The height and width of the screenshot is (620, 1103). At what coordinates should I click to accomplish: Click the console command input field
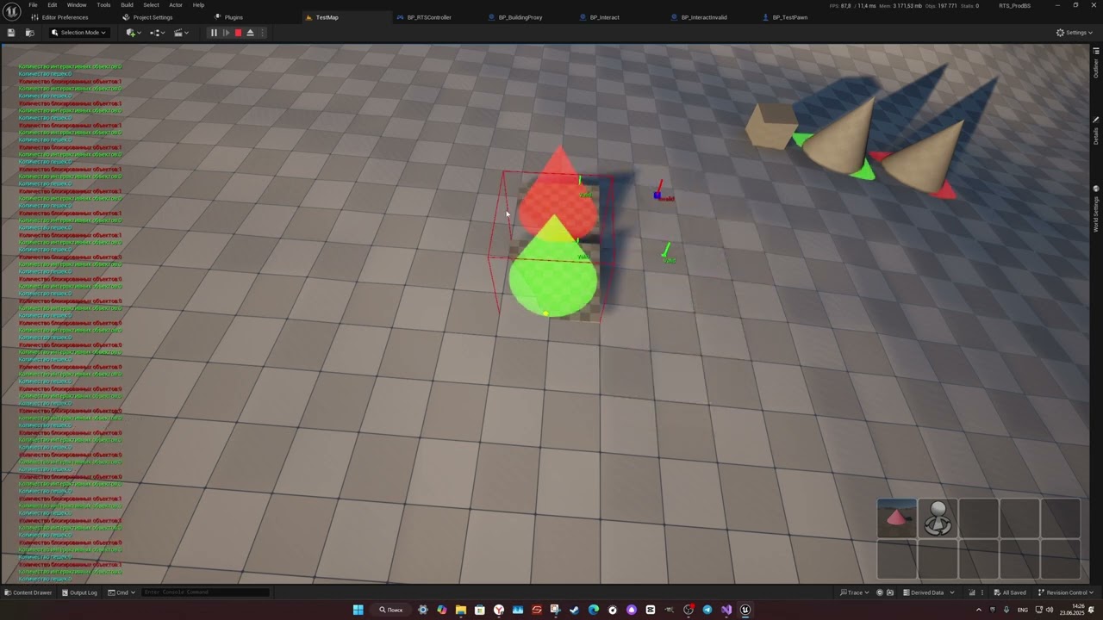(205, 592)
